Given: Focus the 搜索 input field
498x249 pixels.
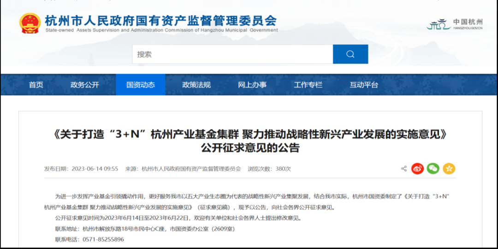Looking at the screenshot, I should coord(232,54).
